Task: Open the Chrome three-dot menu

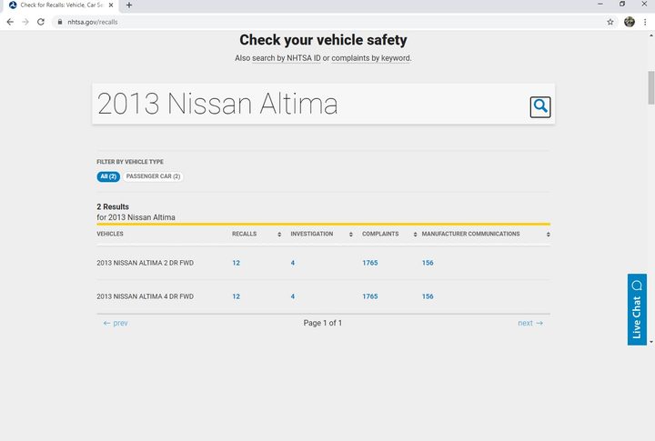Action: 645,22
